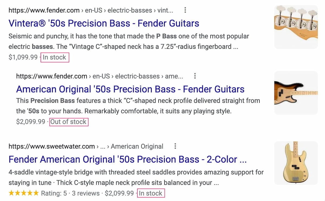The image size is (325, 201).
Task: Click the five gold stars rating
Action: (x=24, y=193)
